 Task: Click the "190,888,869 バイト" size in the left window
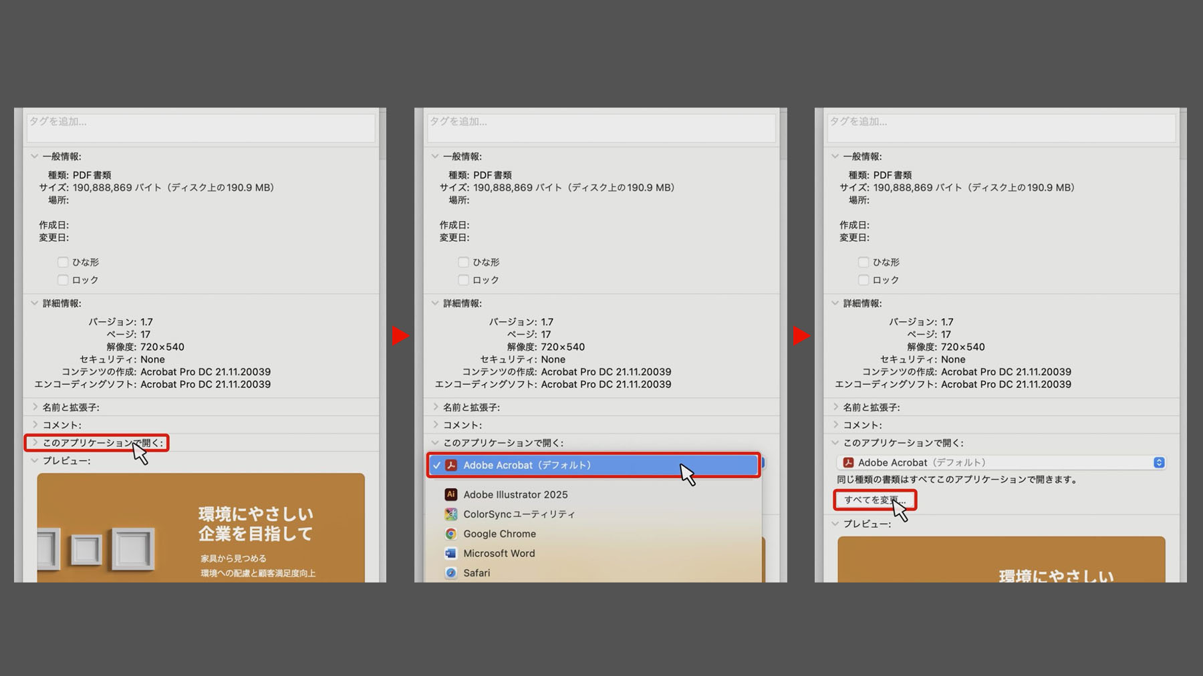[118, 188]
